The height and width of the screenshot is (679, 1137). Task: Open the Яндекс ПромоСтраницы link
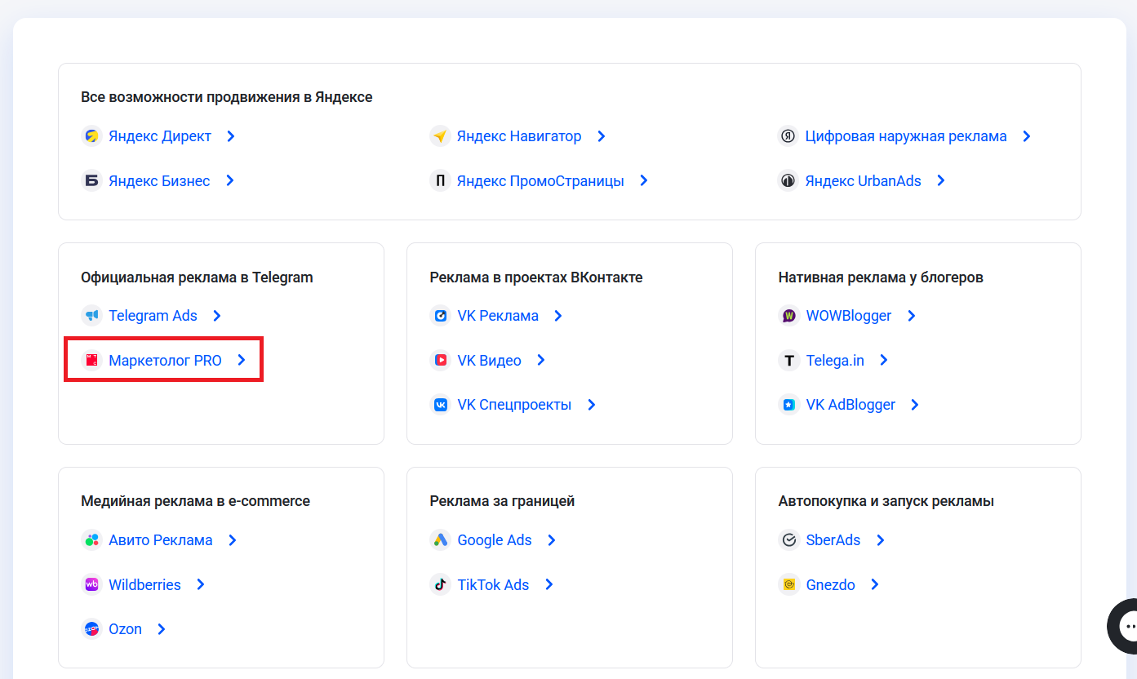point(541,180)
